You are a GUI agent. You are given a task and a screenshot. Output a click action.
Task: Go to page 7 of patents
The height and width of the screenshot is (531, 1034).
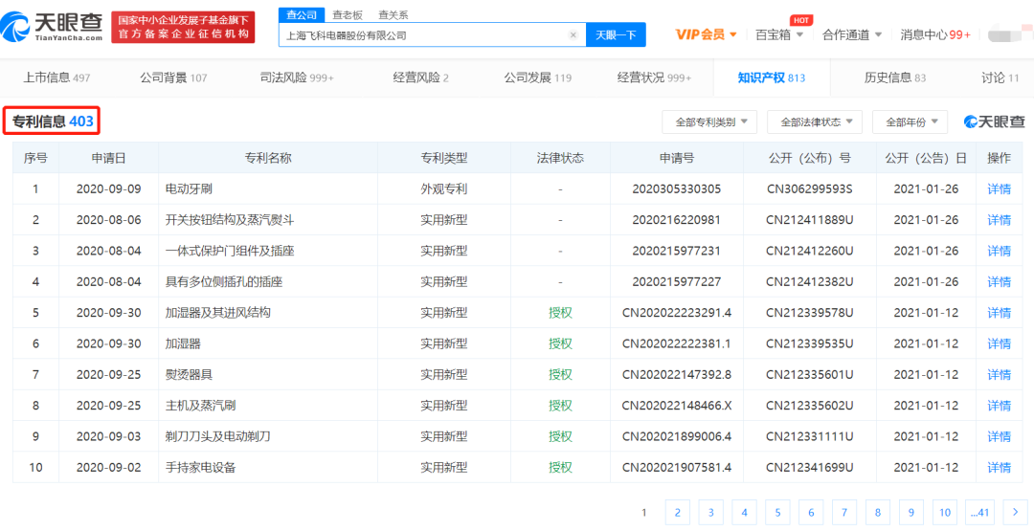point(844,512)
